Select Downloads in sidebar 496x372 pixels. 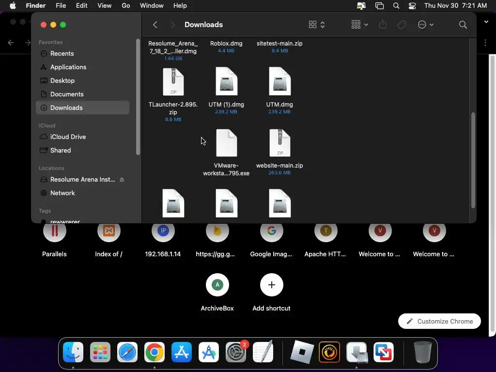point(82,108)
